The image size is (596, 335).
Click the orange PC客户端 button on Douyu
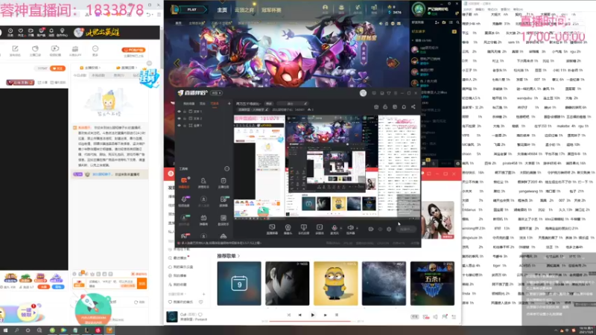[133, 50]
